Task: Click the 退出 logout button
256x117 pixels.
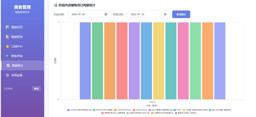Action: (36, 89)
